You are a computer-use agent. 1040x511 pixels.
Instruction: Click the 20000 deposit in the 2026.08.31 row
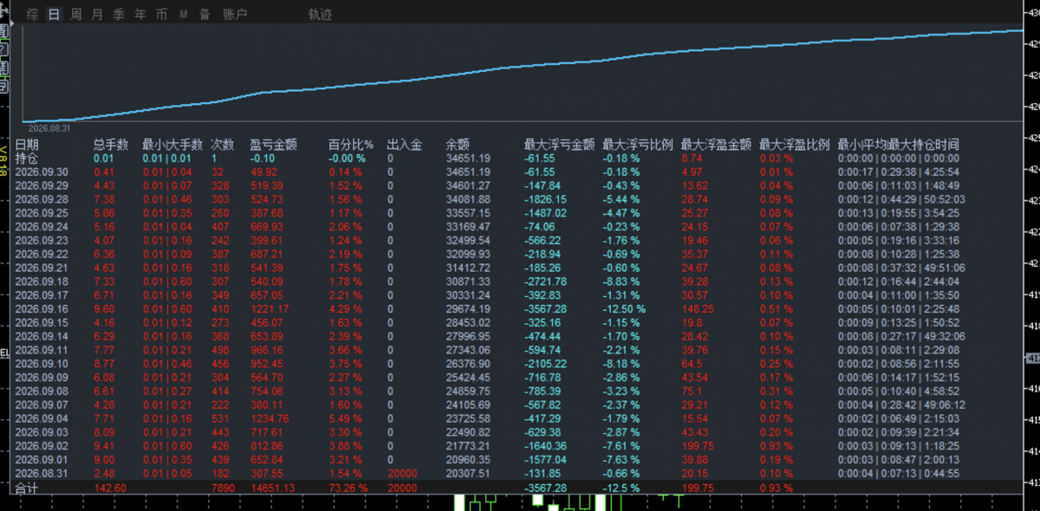coord(401,474)
